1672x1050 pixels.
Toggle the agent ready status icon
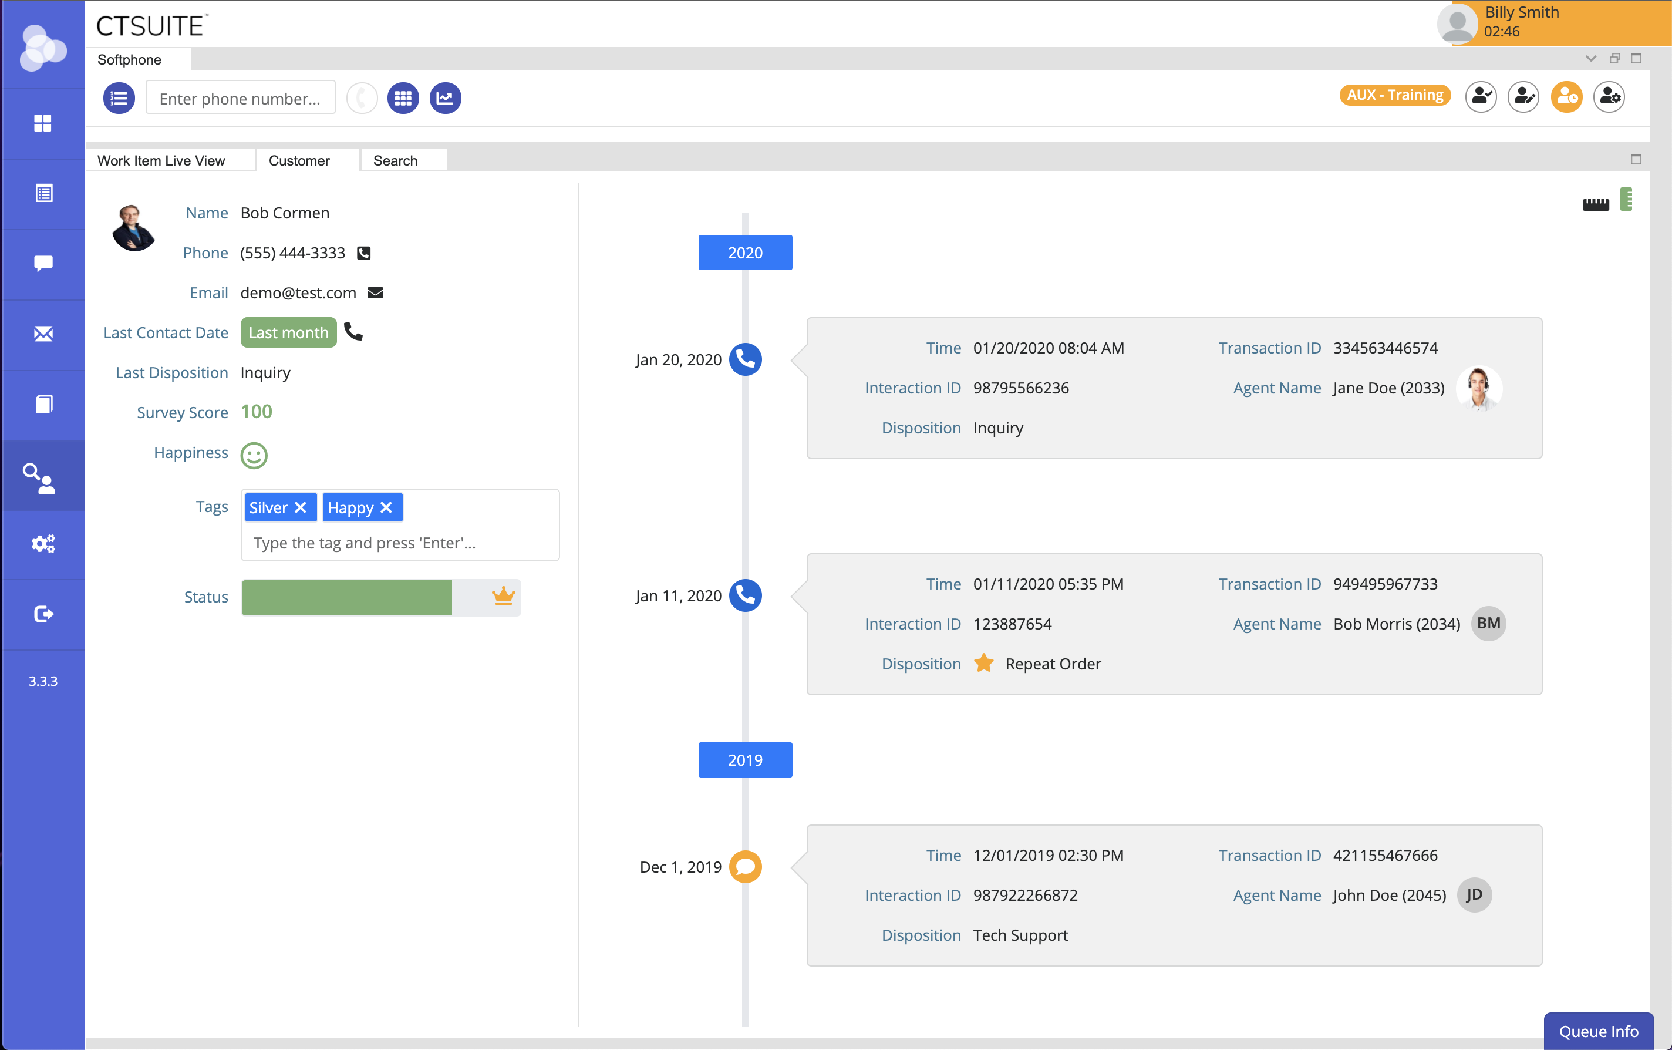(1481, 96)
